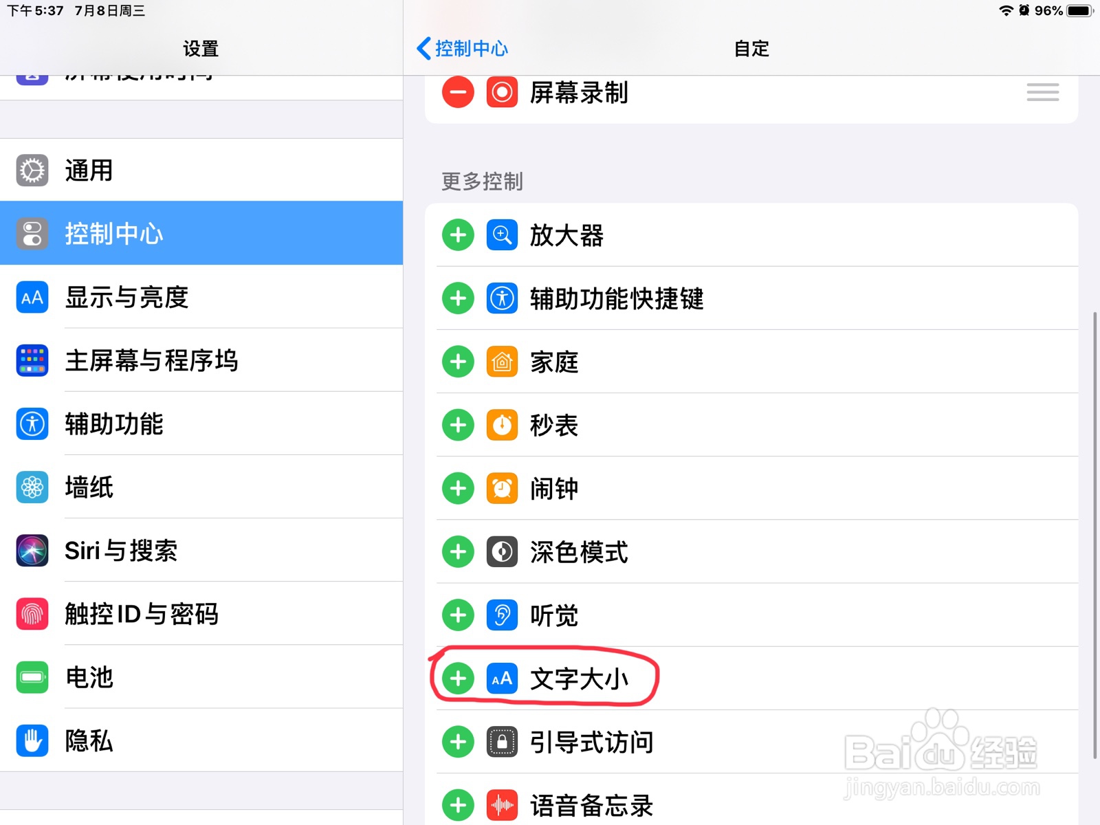Add 文字大小 to Control Center
The image size is (1100, 825).
[456, 679]
